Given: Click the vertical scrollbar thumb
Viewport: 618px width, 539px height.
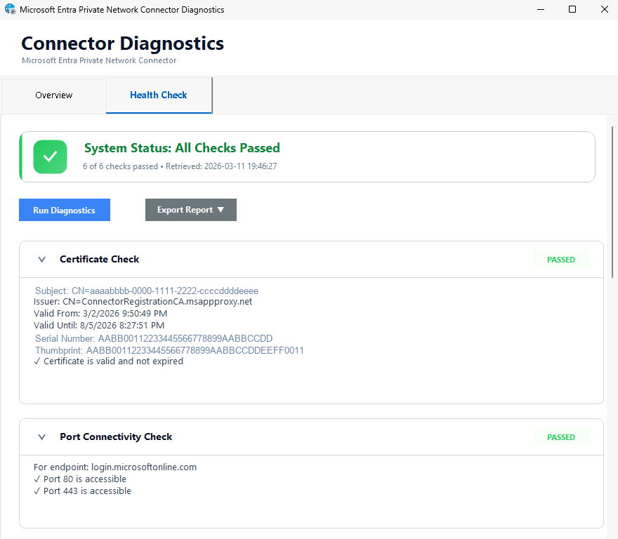Looking at the screenshot, I should pyautogui.click(x=612, y=202).
